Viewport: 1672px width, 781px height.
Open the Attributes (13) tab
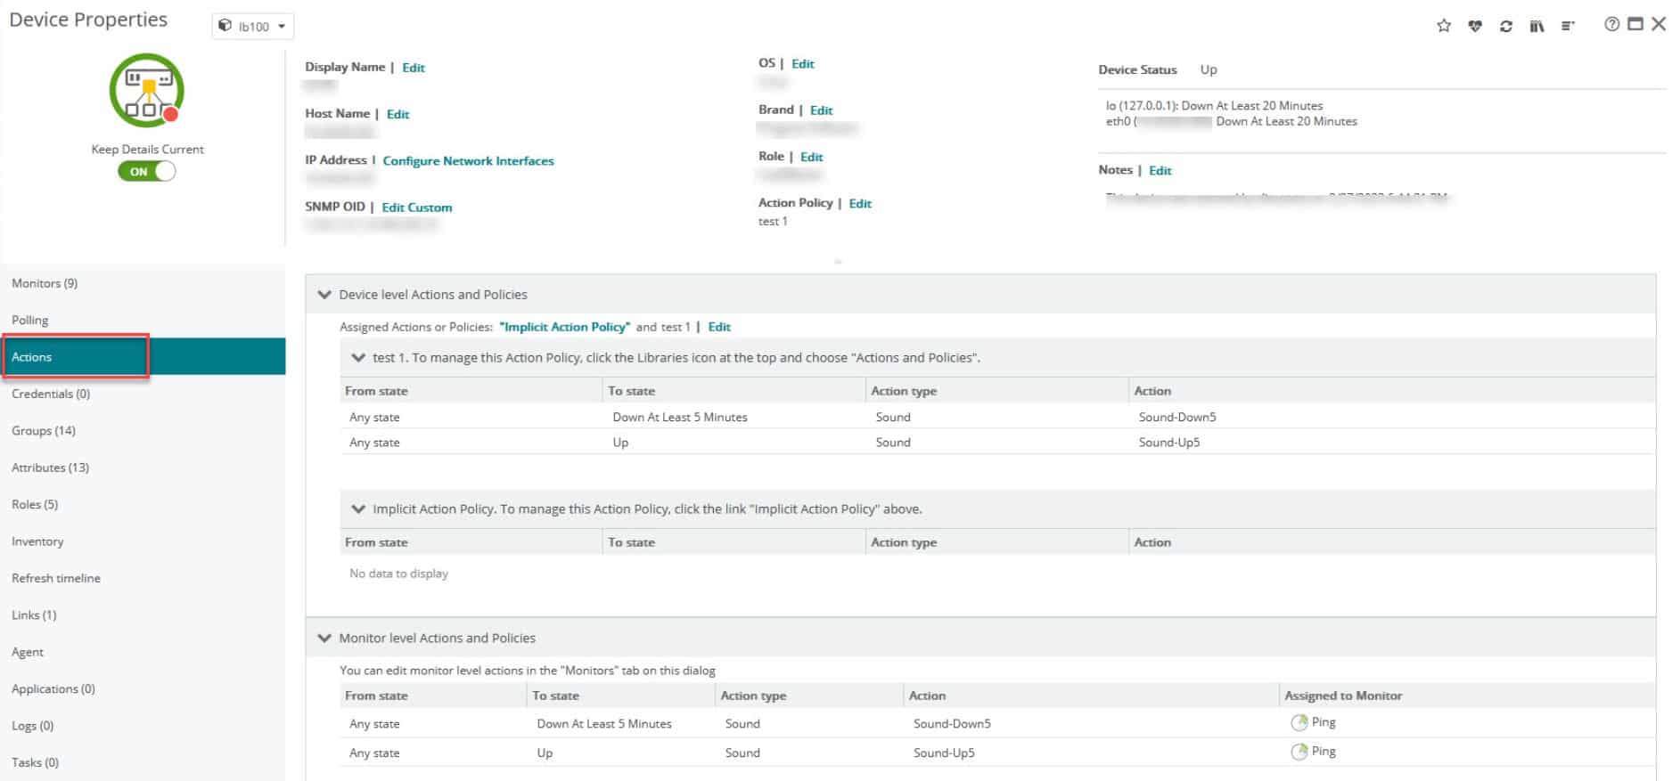pos(143,468)
